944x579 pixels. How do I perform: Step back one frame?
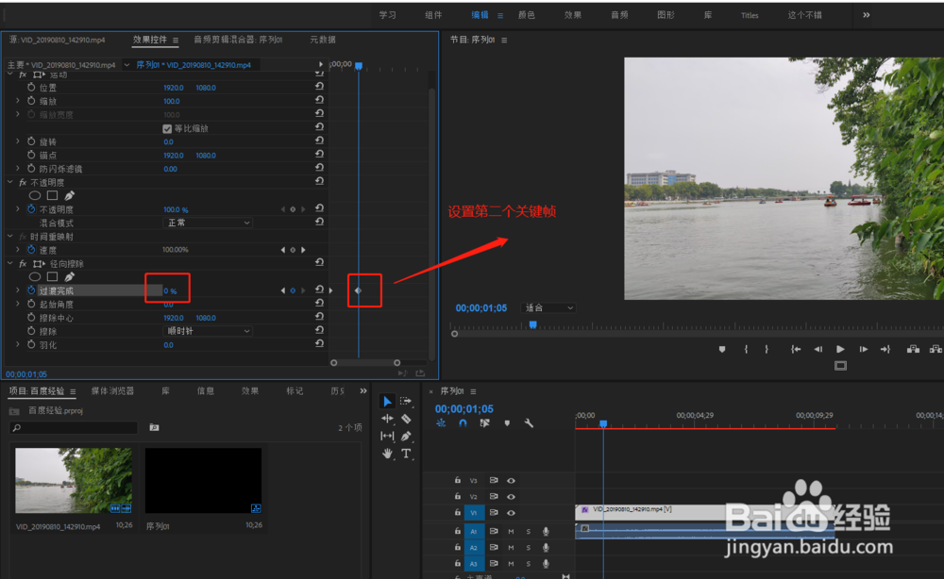(x=818, y=349)
